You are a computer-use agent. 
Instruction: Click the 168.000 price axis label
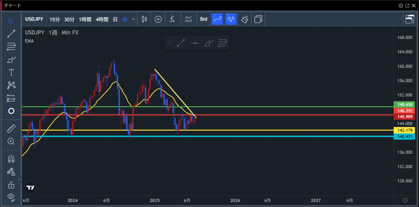coord(405,38)
